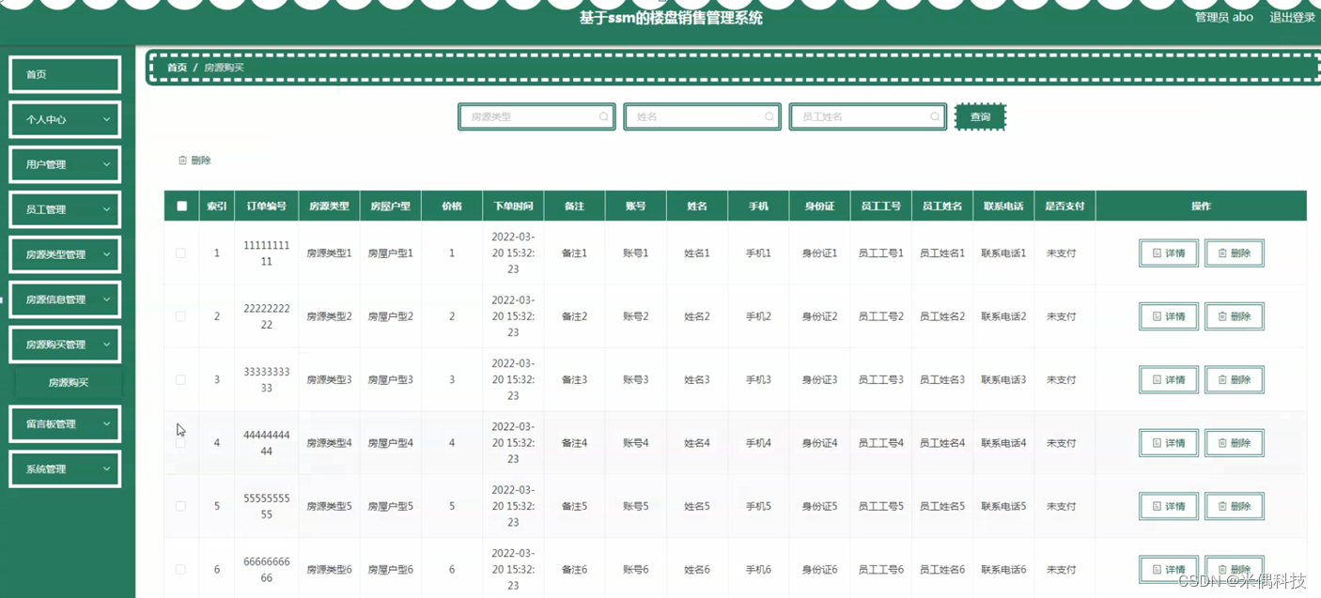Click the 房源类型3 cell
This screenshot has width=1321, height=598.
[x=329, y=380]
